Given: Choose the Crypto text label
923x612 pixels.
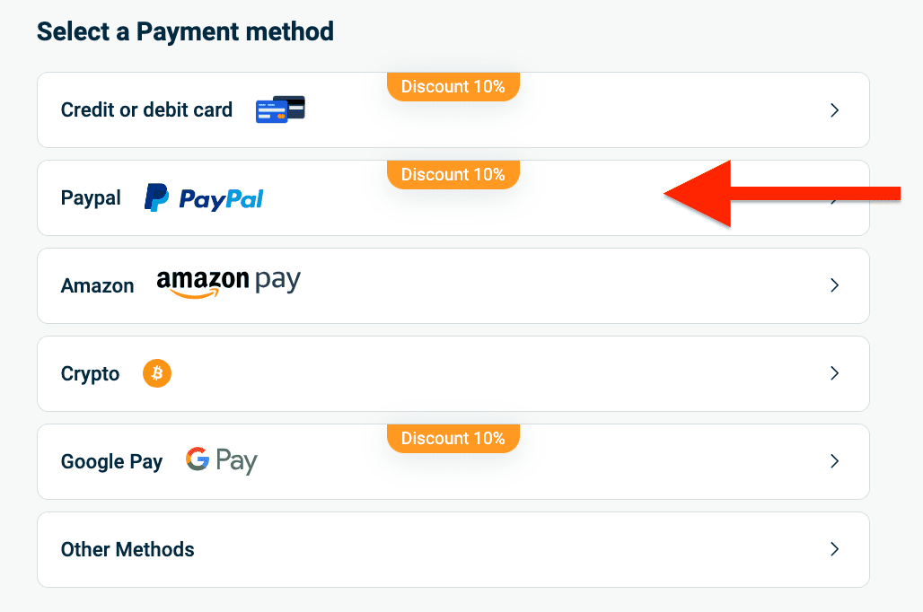Looking at the screenshot, I should 90,374.
